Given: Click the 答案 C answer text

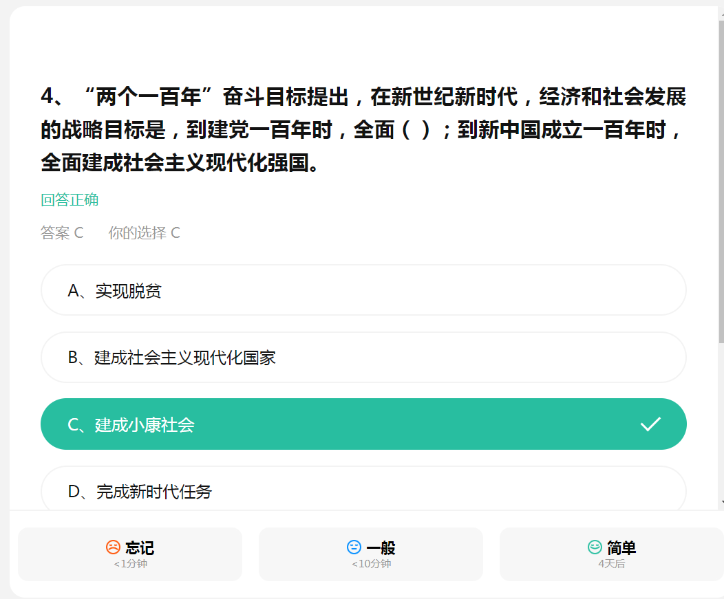Looking at the screenshot, I should (62, 232).
